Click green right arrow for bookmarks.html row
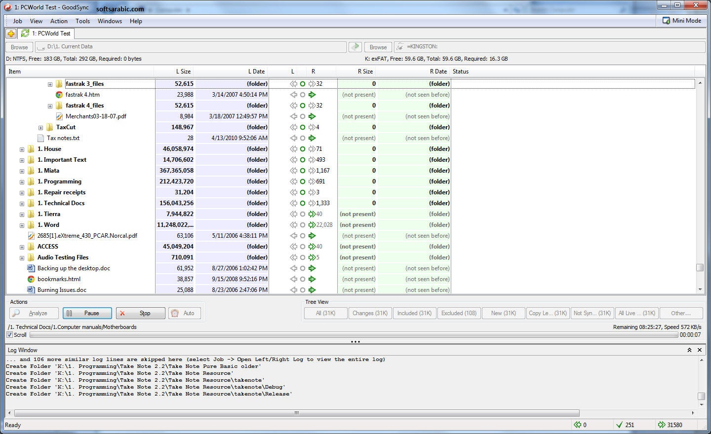The height and width of the screenshot is (434, 711). pyautogui.click(x=312, y=279)
